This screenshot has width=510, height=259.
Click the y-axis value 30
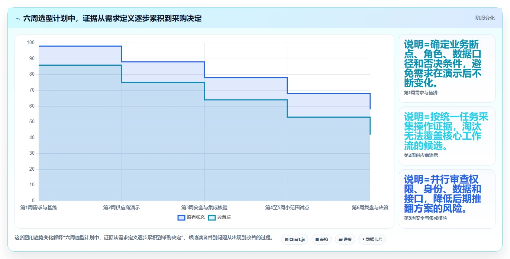(x=32, y=153)
